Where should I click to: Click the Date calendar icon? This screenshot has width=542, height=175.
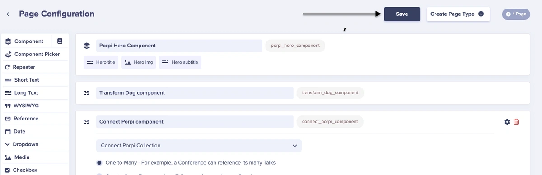8,132
